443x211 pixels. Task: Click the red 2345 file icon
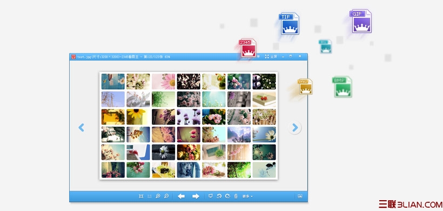point(248,48)
